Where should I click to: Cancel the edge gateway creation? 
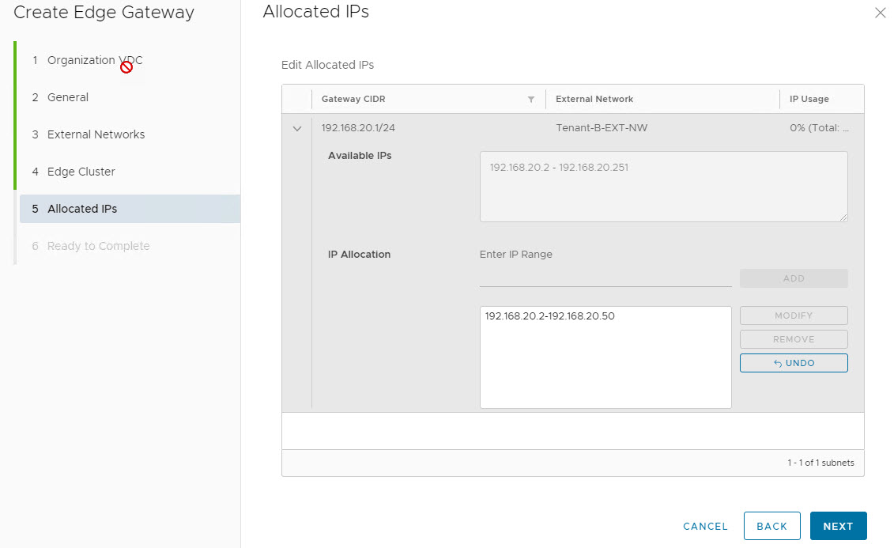click(x=705, y=526)
